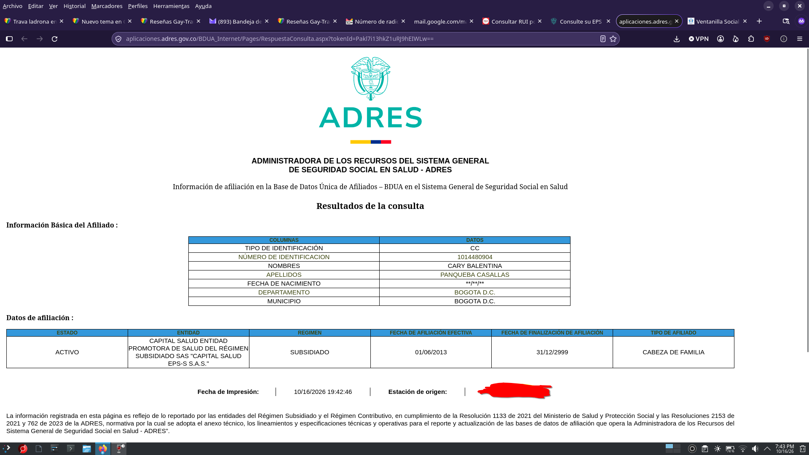Open the Historial menu

(x=75, y=6)
